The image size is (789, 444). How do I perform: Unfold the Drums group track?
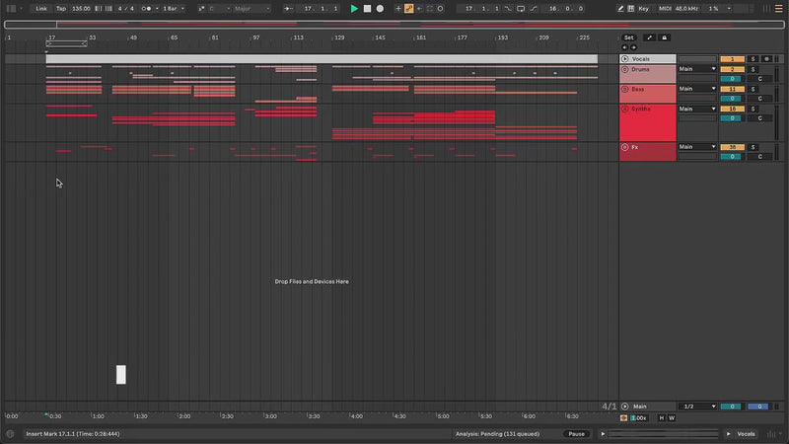pos(624,69)
